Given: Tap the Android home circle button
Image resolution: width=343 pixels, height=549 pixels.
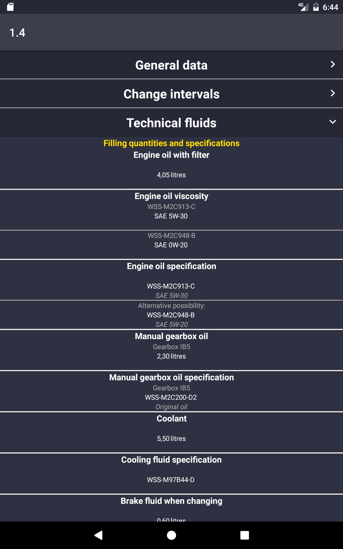Looking at the screenshot, I should [x=171, y=535].
